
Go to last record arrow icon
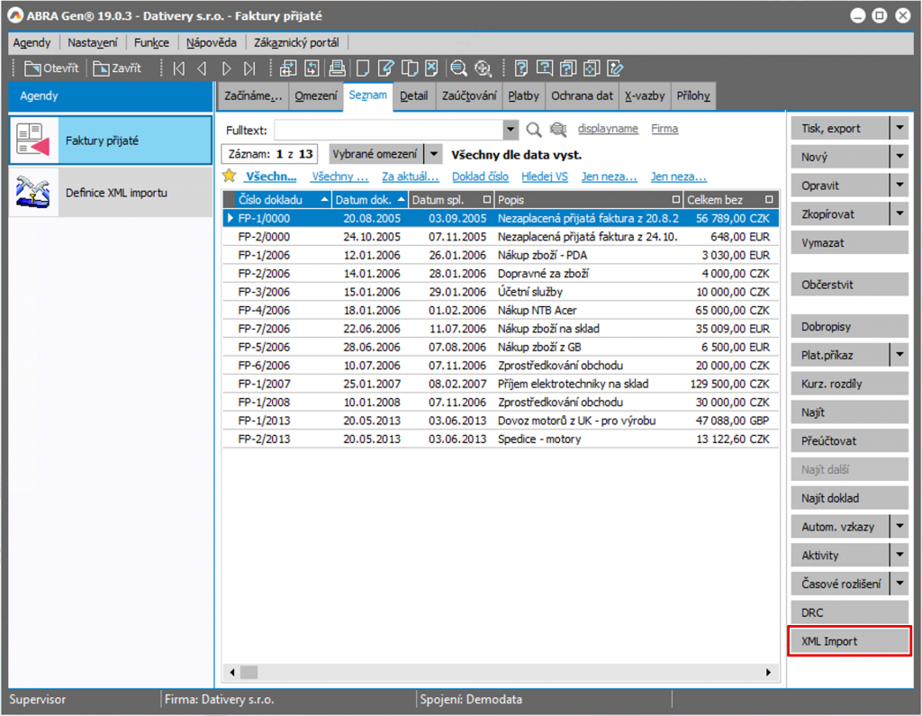pyautogui.click(x=250, y=68)
